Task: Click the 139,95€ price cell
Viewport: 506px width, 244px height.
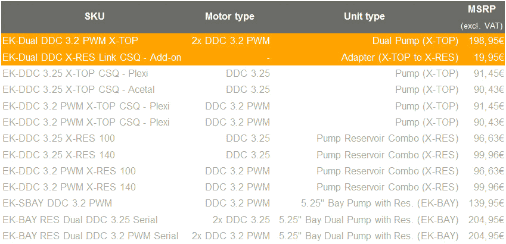Action: [x=484, y=204]
